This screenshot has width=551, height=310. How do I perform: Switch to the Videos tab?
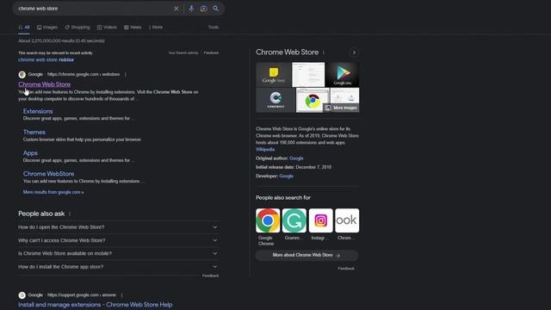pyautogui.click(x=107, y=27)
